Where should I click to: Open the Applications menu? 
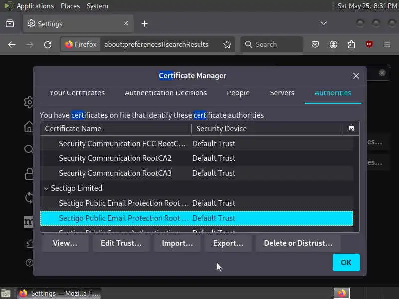coord(35,6)
